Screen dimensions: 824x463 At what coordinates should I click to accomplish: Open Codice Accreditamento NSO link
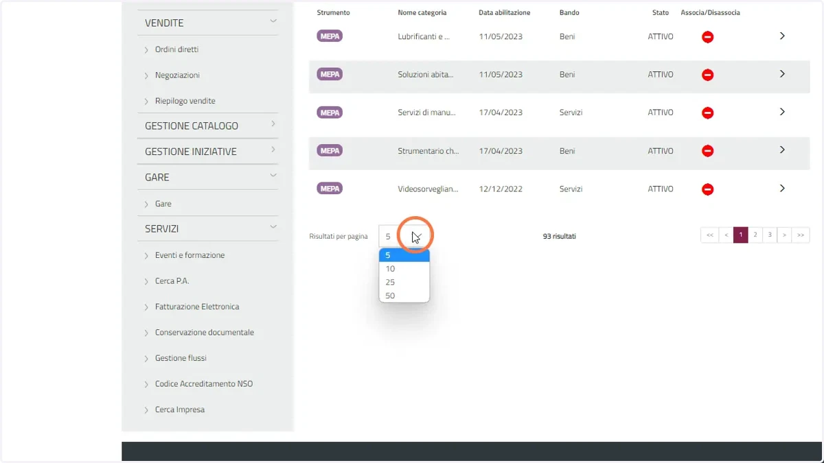tap(204, 384)
